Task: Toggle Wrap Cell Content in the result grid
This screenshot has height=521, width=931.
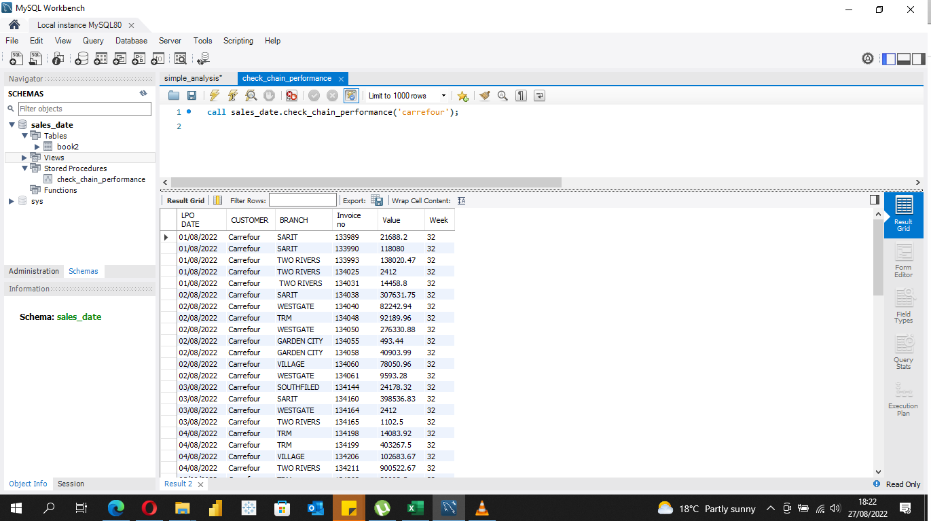Action: point(461,200)
